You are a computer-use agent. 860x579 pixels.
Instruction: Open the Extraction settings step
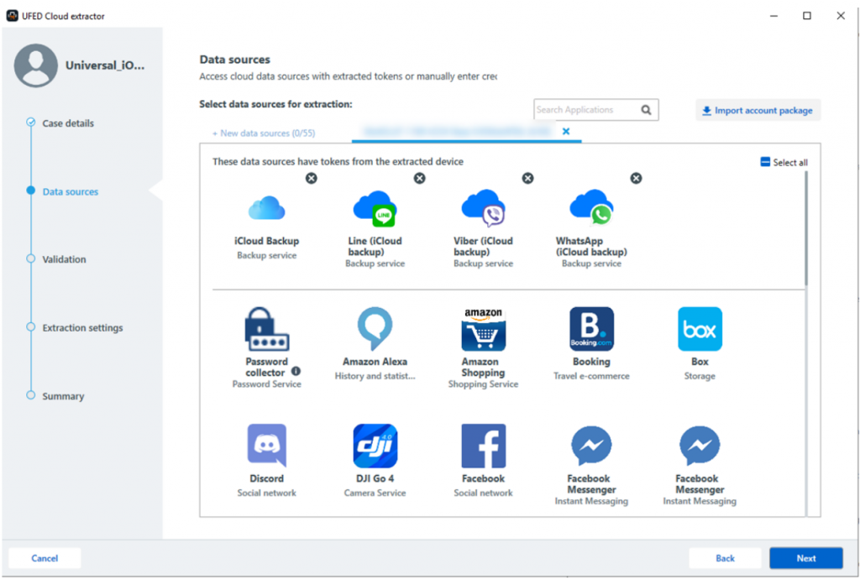(x=82, y=327)
